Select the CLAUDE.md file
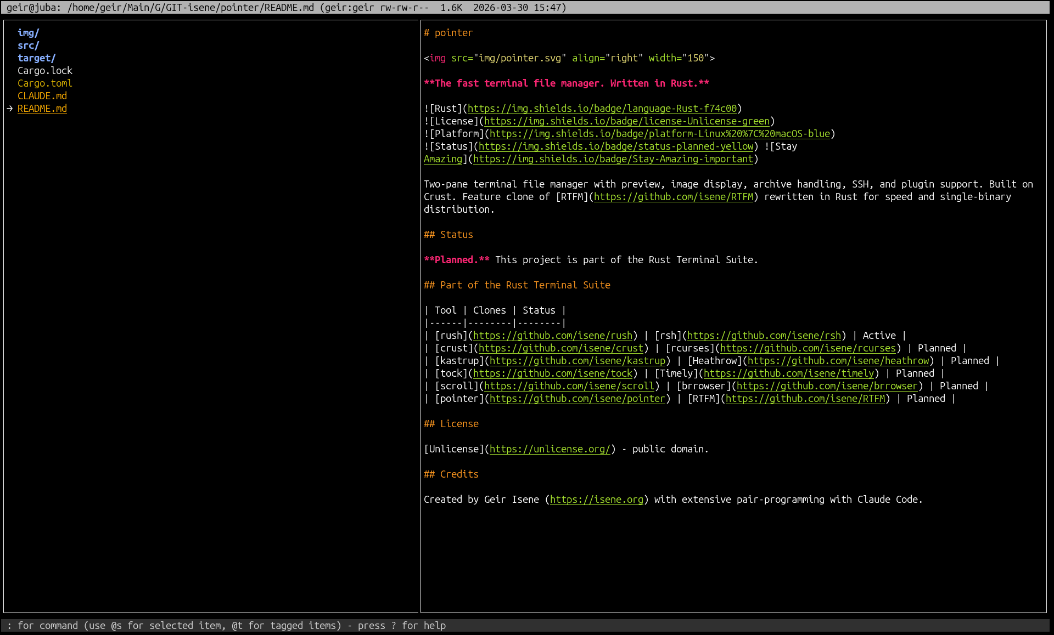The width and height of the screenshot is (1054, 635). click(42, 96)
